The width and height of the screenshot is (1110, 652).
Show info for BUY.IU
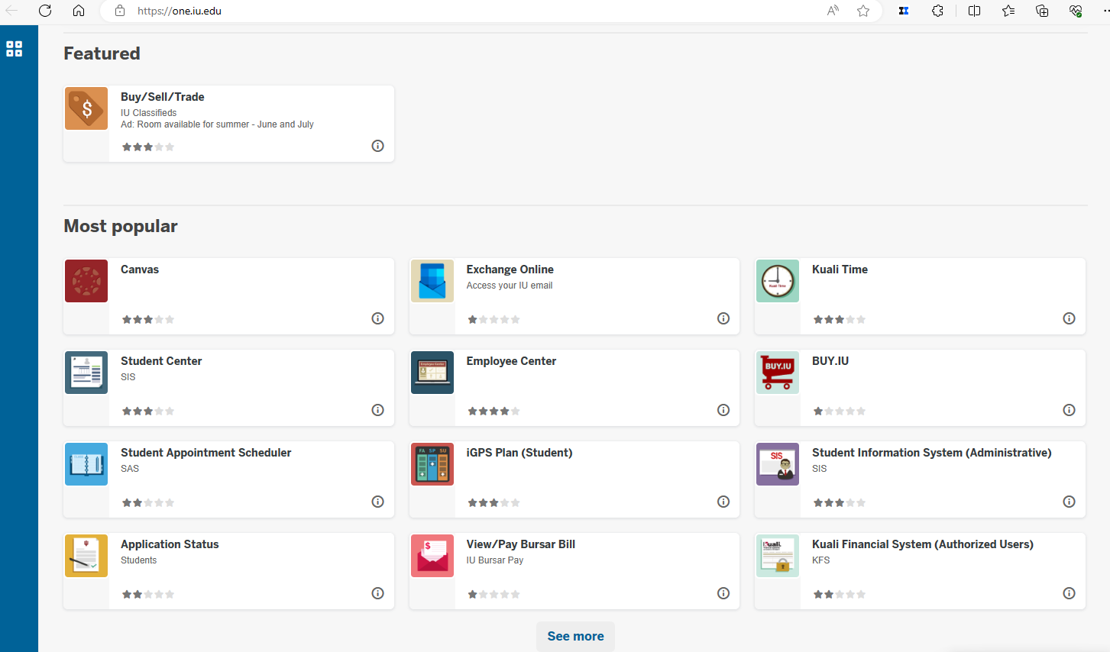pyautogui.click(x=1069, y=410)
